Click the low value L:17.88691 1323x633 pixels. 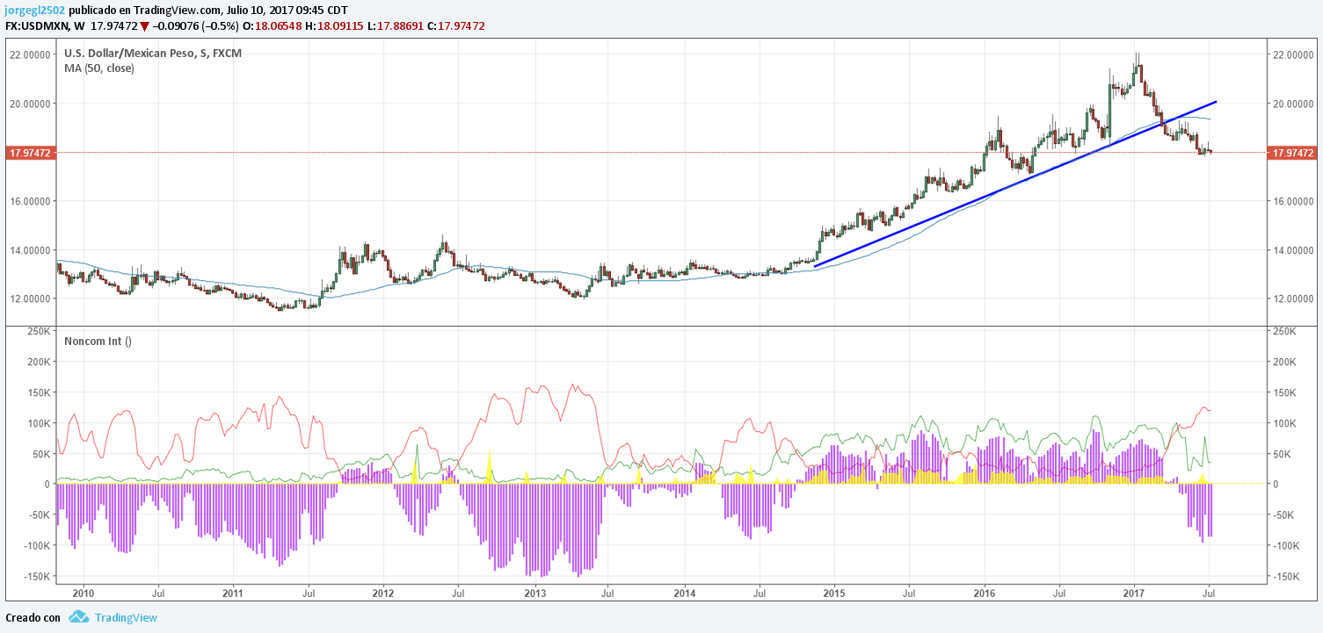[396, 25]
